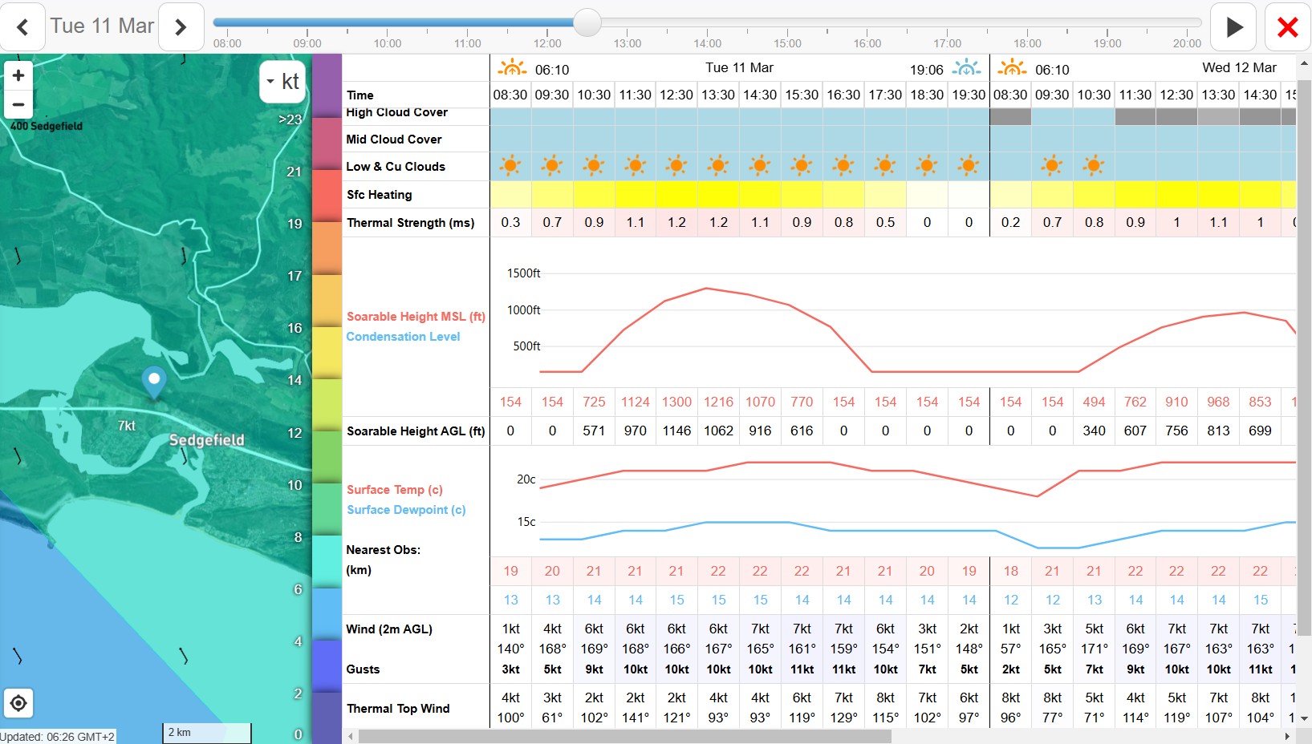Viewport: 1312px width, 744px height.
Task: Click the 7kt wind label on map
Action: (127, 426)
